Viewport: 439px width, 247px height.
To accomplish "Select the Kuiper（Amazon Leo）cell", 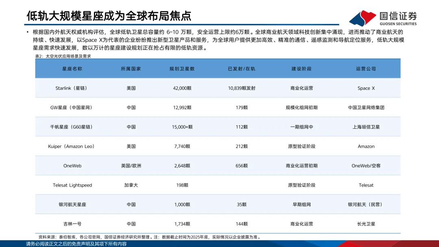I will 72,146.
